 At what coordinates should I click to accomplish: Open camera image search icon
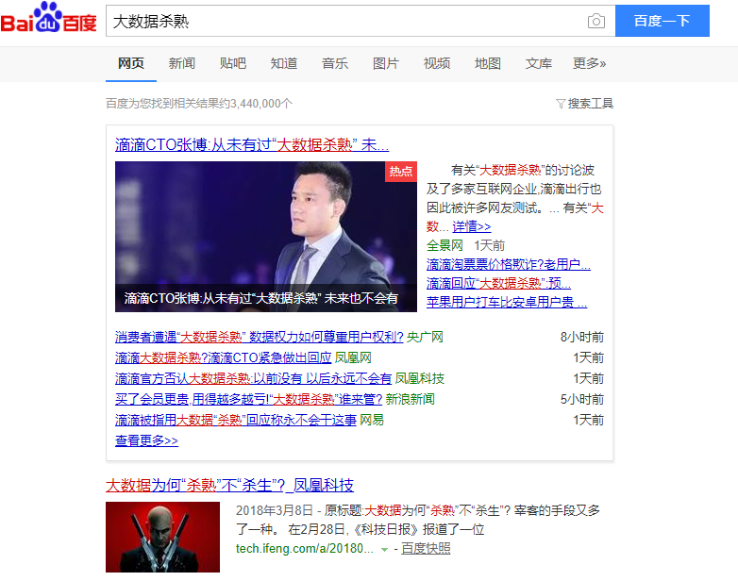pos(595,21)
